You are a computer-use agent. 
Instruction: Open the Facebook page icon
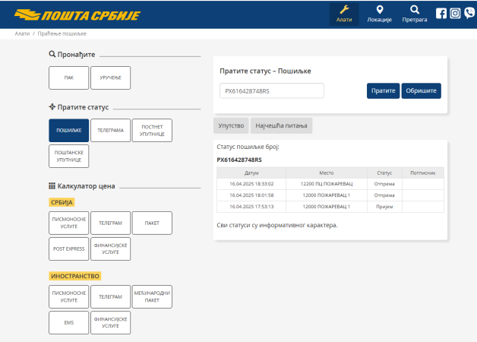coord(441,13)
